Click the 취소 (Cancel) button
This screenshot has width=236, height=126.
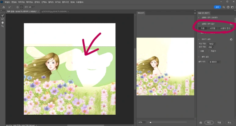[229, 122]
